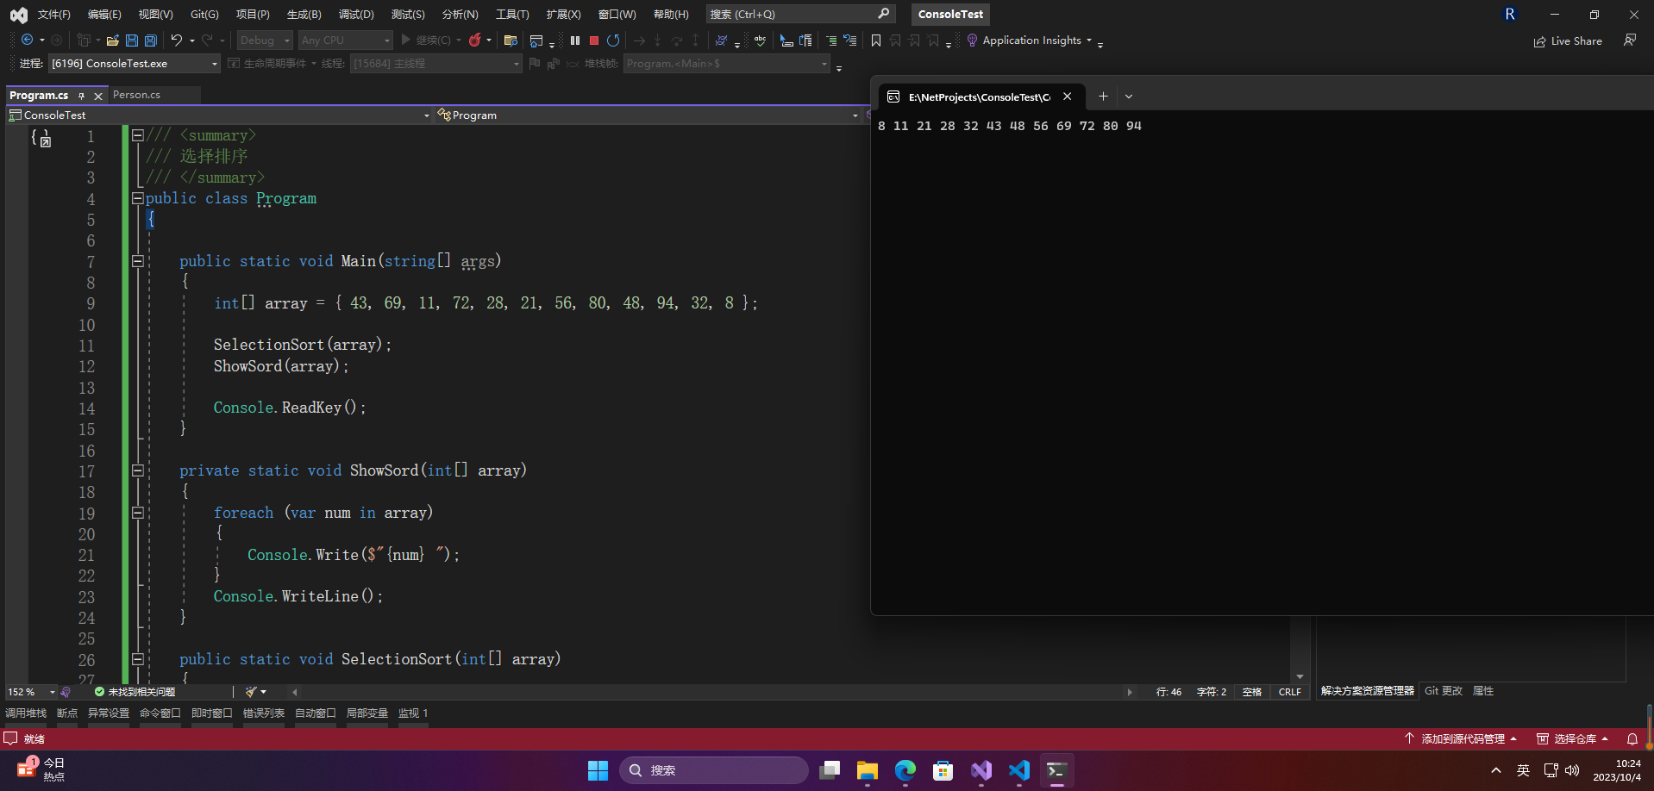Collapse the SelectionSort method at line 26

point(137,659)
